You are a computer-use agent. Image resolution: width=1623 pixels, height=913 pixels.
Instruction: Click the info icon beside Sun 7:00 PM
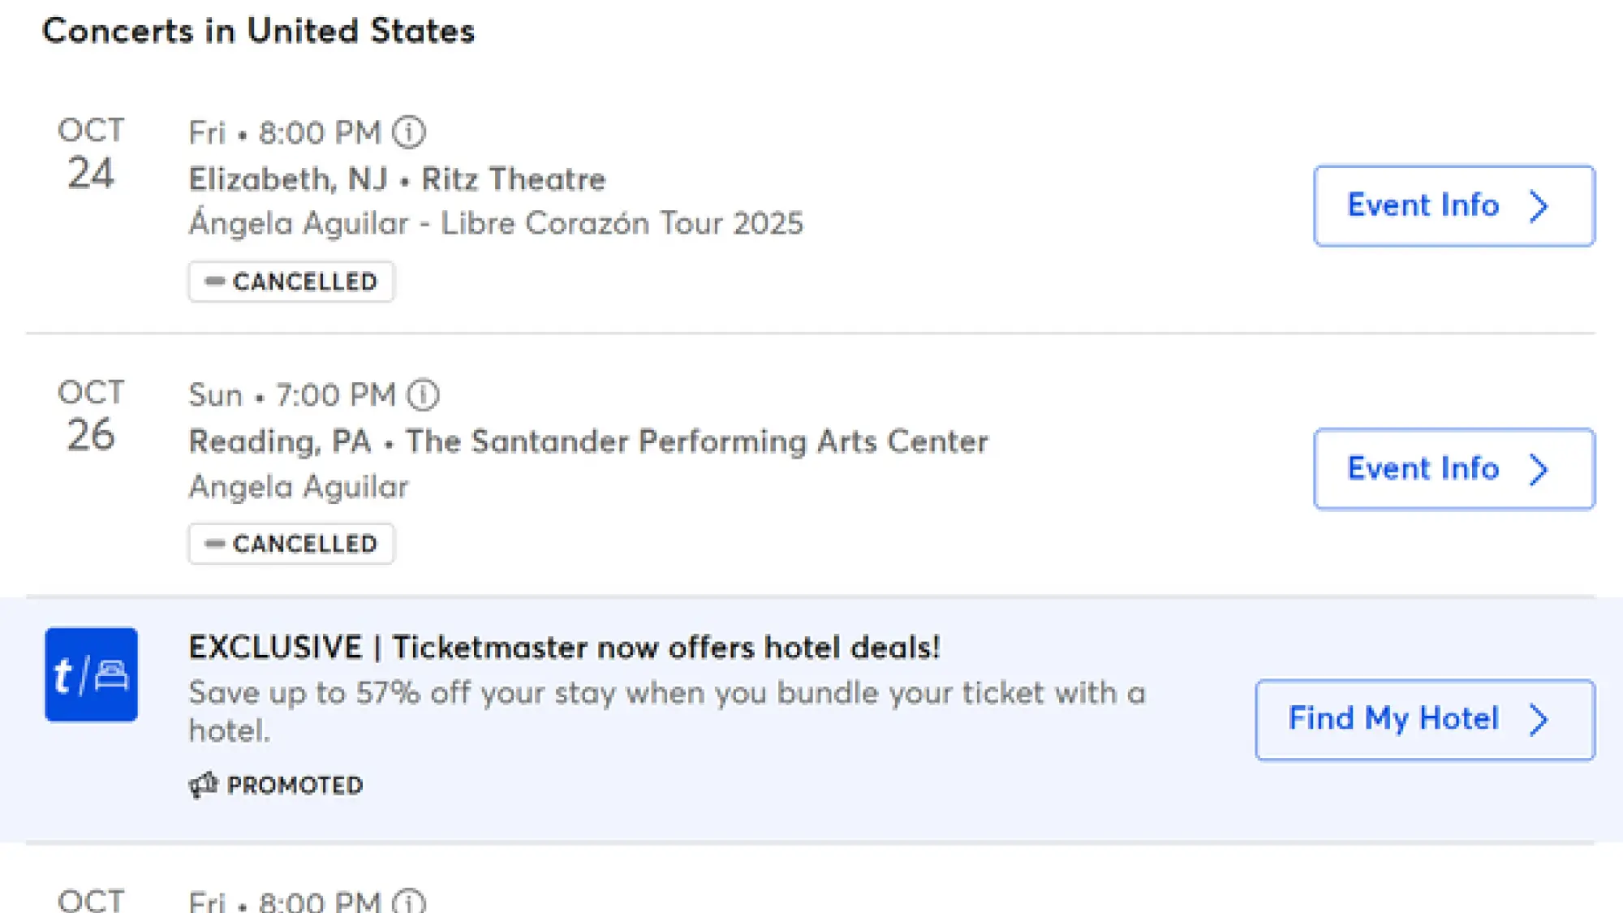click(x=423, y=395)
